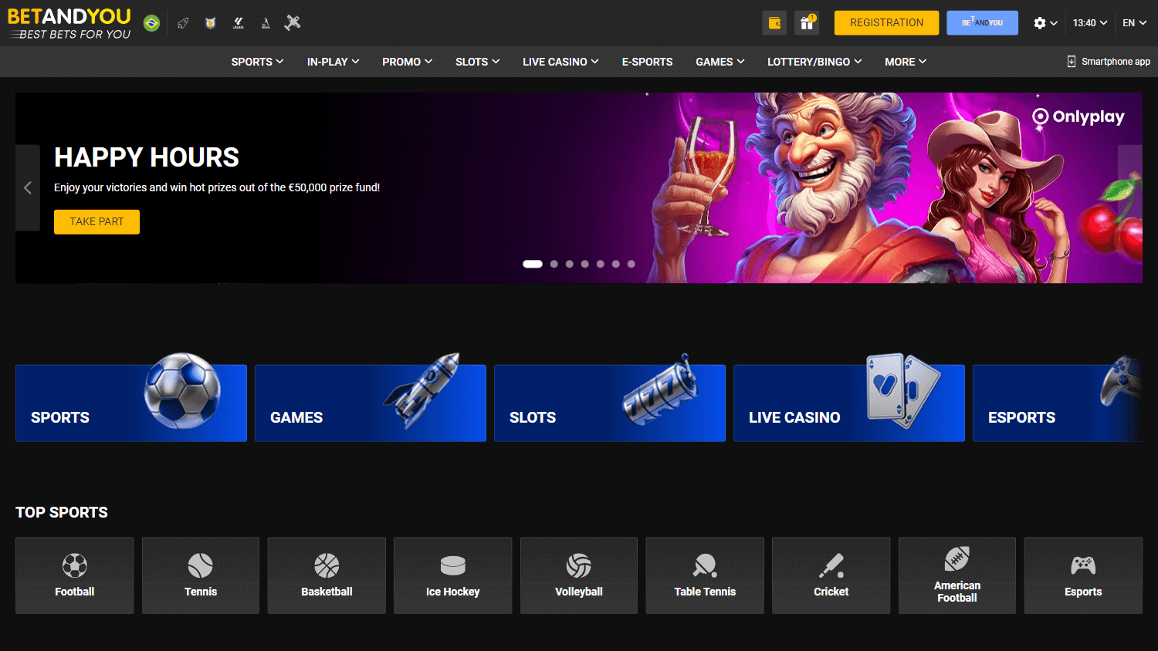Screen dimensions: 1158x651
Task: Click the TAKE PART button
Action: click(96, 221)
